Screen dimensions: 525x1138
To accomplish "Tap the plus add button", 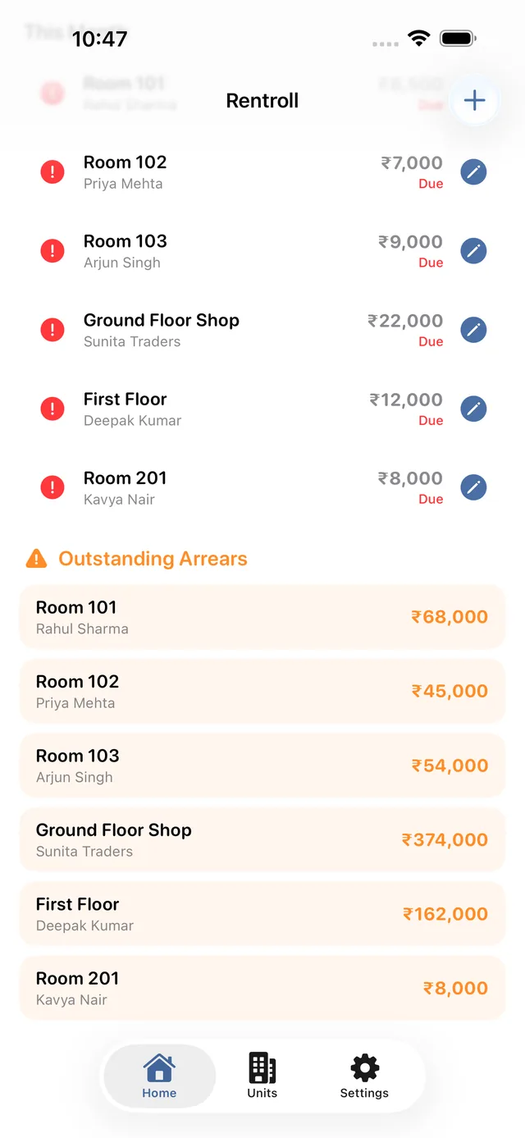I will [475, 101].
